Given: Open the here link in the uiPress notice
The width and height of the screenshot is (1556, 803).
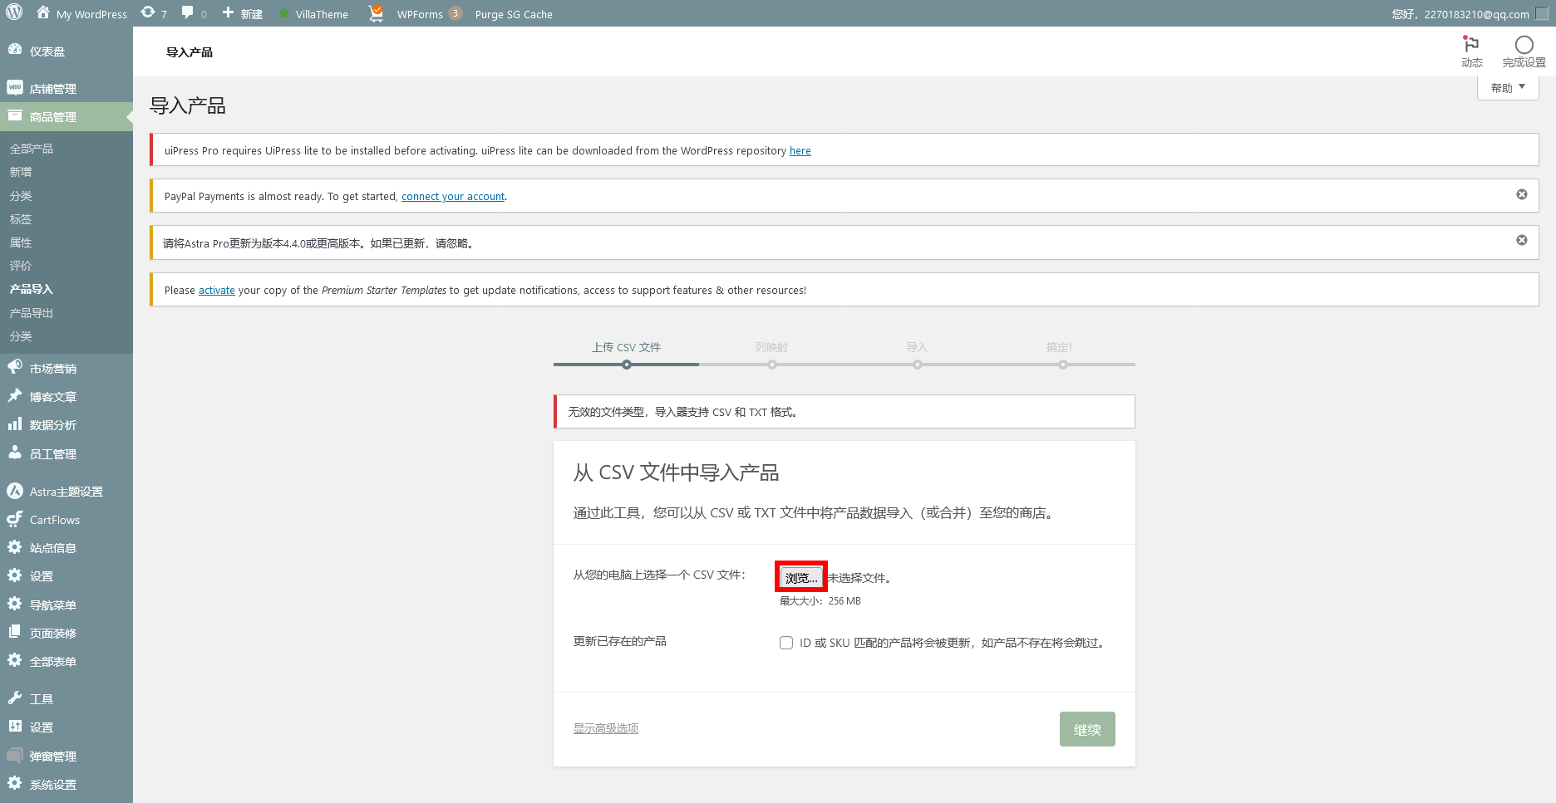Looking at the screenshot, I should 800,150.
